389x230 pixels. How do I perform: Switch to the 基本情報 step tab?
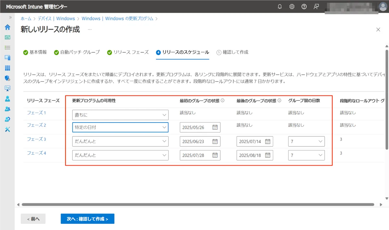pyautogui.click(x=35, y=52)
